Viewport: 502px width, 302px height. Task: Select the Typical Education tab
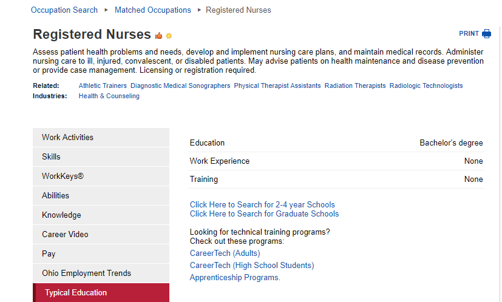pyautogui.click(x=101, y=293)
